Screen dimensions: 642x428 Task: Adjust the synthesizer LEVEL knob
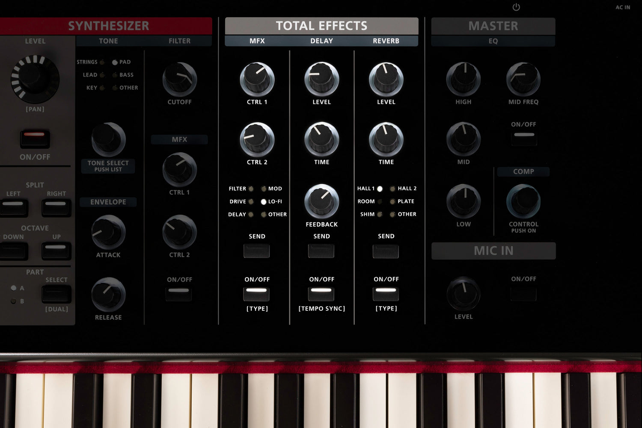tap(34, 80)
